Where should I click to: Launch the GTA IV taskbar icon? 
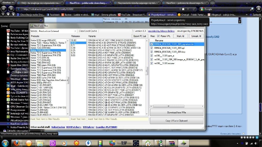coord(124,143)
